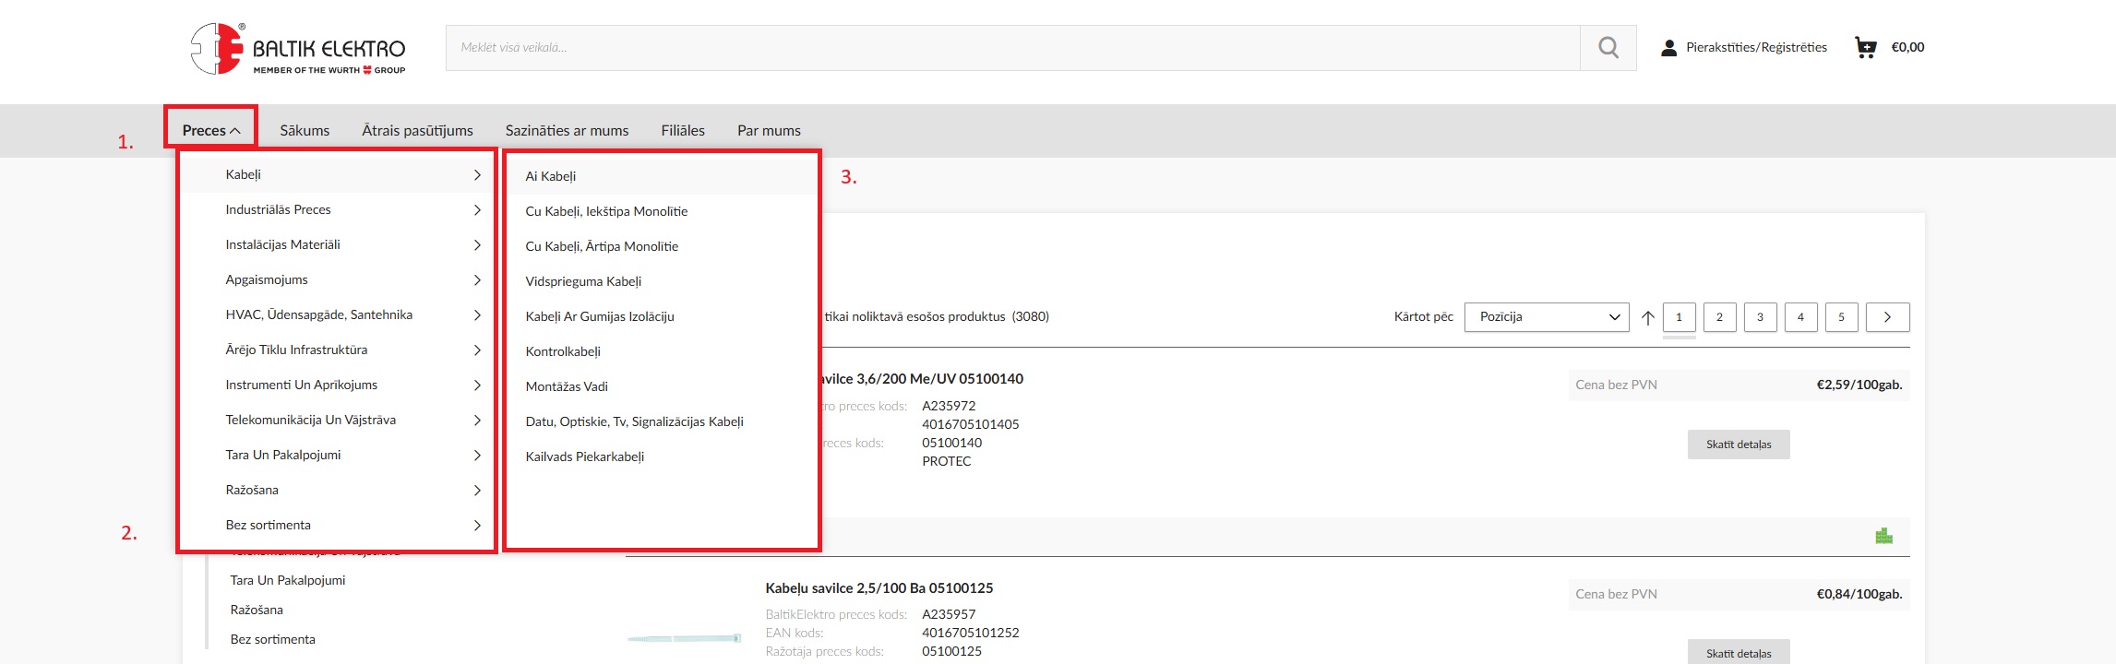Toggle sort direction arrow icon
The height and width of the screenshot is (664, 2116).
[x=1647, y=317]
